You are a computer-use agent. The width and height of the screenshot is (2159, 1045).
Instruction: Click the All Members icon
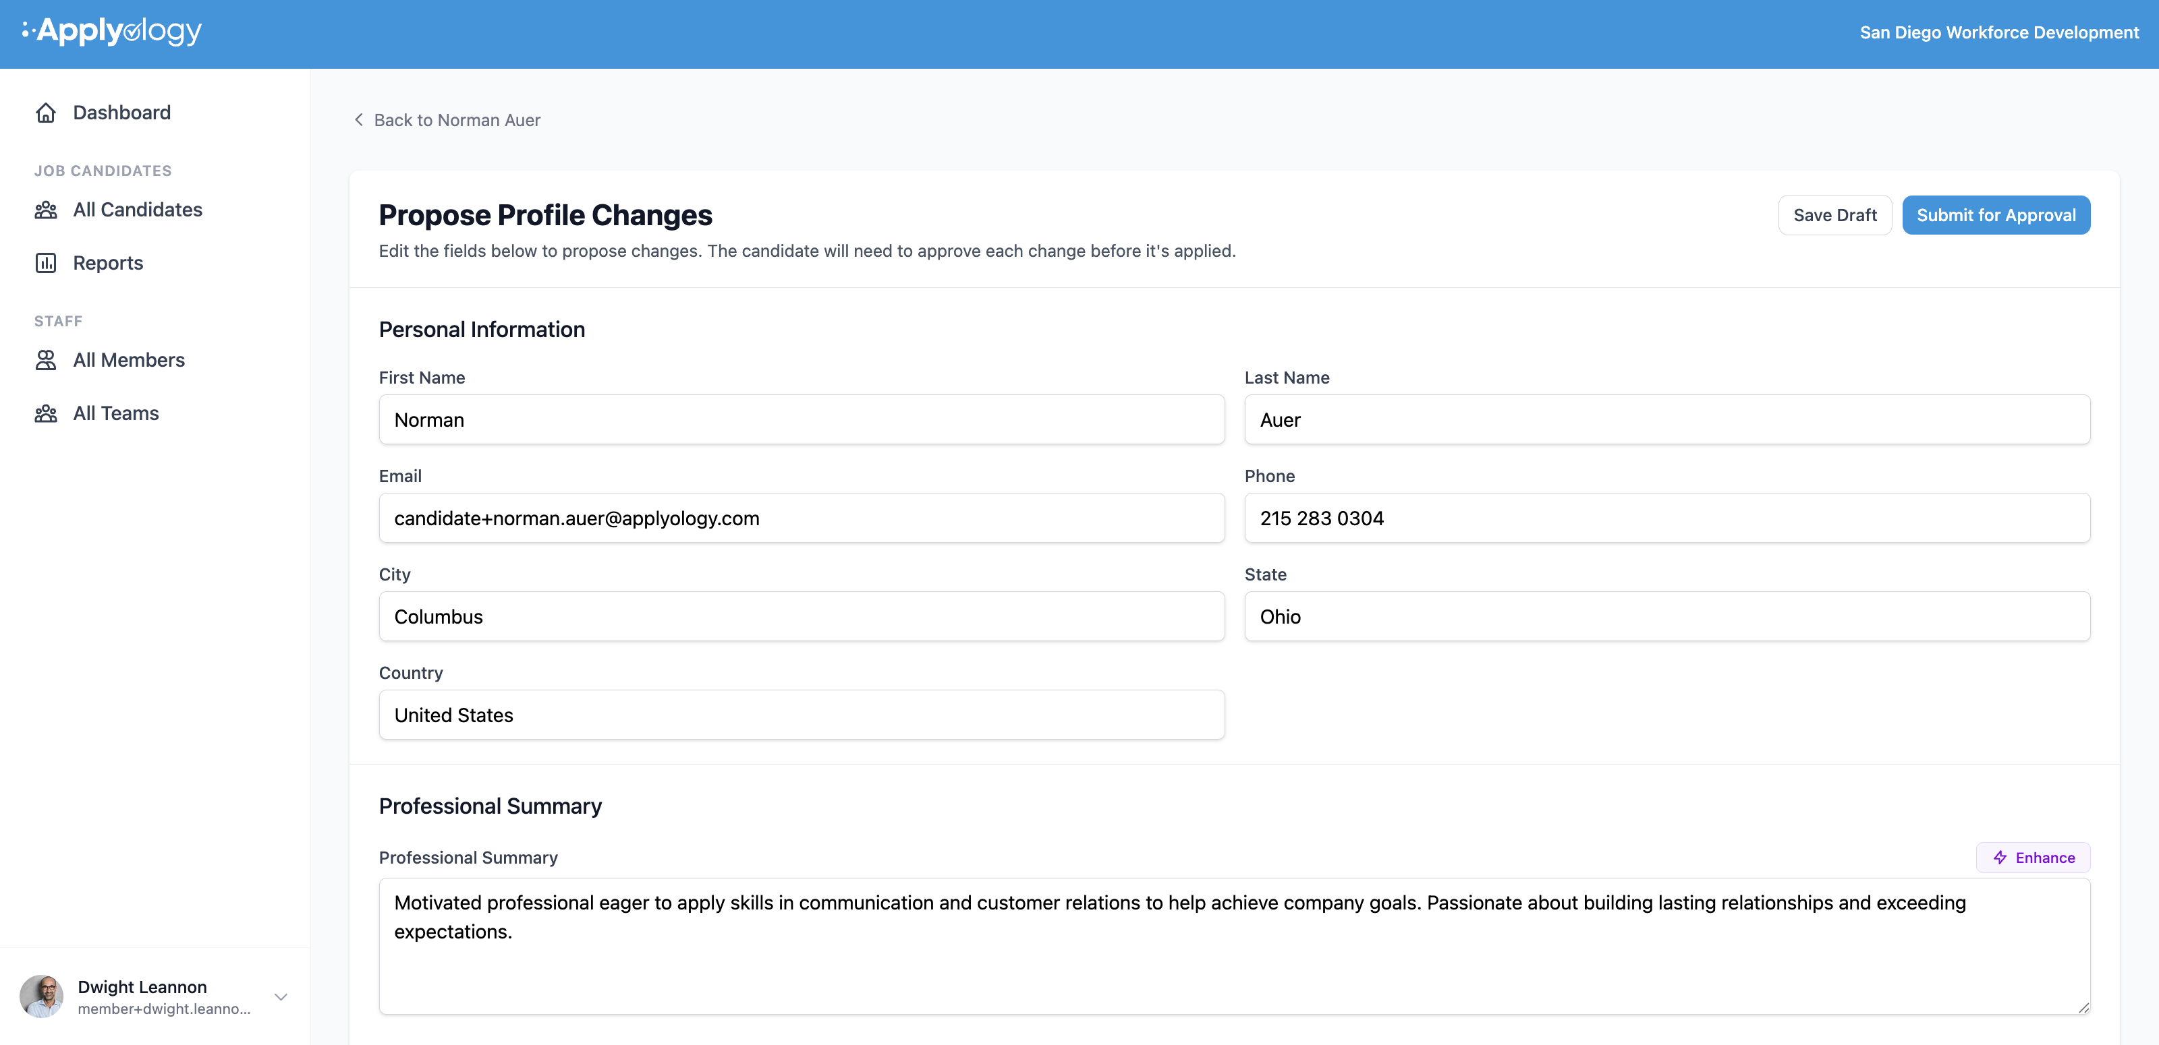46,360
